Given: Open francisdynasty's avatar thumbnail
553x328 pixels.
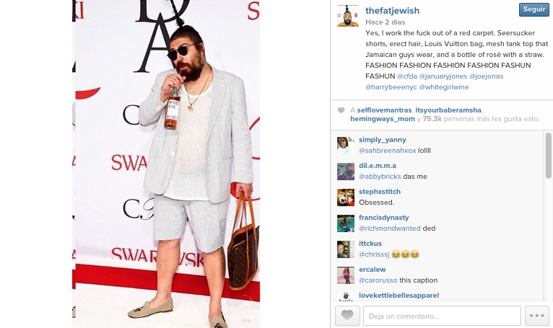Looking at the screenshot, I should click(x=346, y=223).
